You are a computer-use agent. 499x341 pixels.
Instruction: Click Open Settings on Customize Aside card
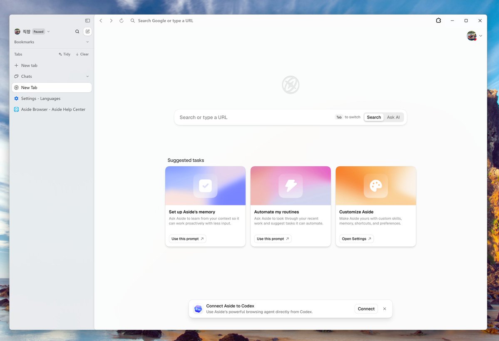tap(356, 239)
